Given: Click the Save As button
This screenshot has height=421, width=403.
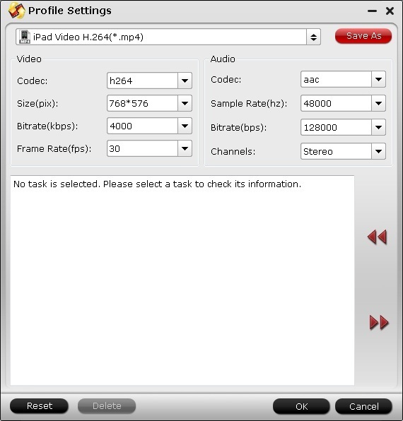Looking at the screenshot, I should tap(363, 36).
